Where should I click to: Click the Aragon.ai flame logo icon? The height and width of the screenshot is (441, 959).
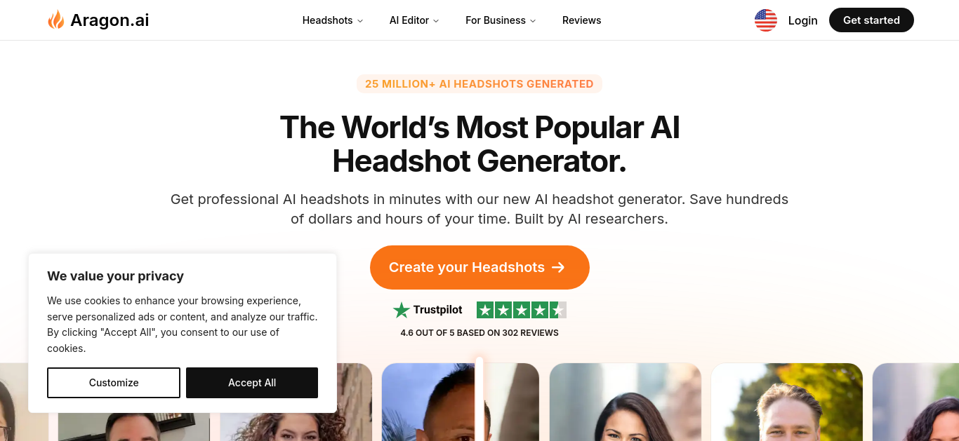55,20
